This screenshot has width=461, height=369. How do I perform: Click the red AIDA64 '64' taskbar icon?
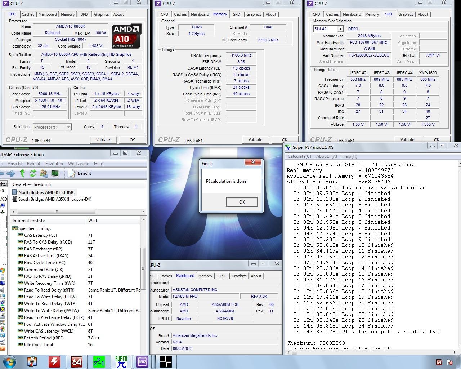(x=77, y=361)
